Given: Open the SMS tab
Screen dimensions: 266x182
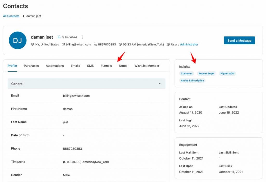Looking at the screenshot, I should (90, 66).
